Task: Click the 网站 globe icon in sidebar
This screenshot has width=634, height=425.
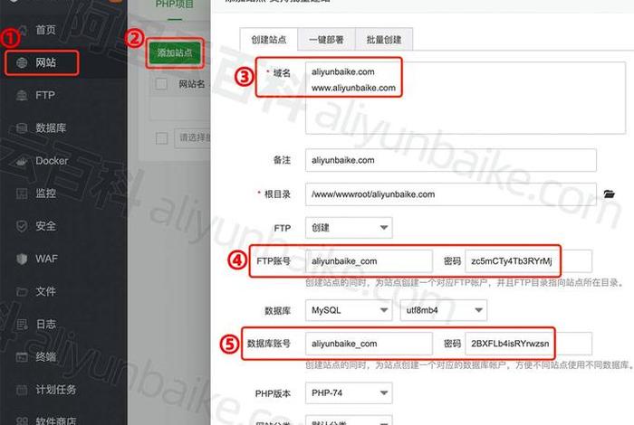Action: pos(20,62)
